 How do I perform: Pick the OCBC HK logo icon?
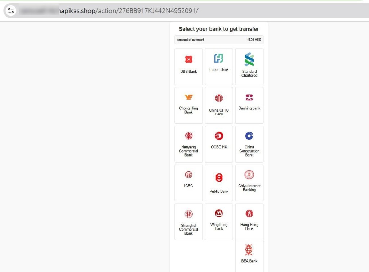219,136
